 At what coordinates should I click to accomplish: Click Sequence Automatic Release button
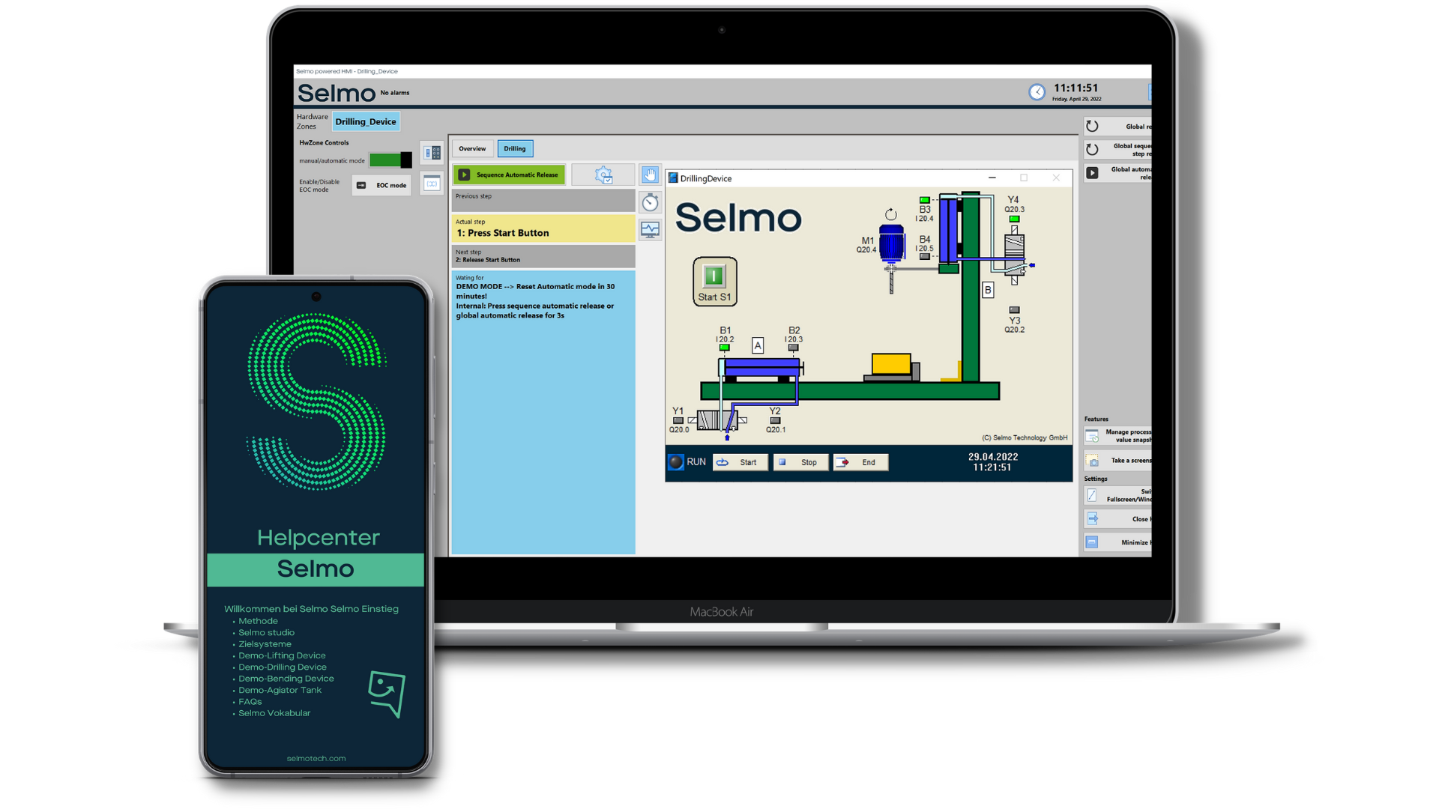point(509,175)
